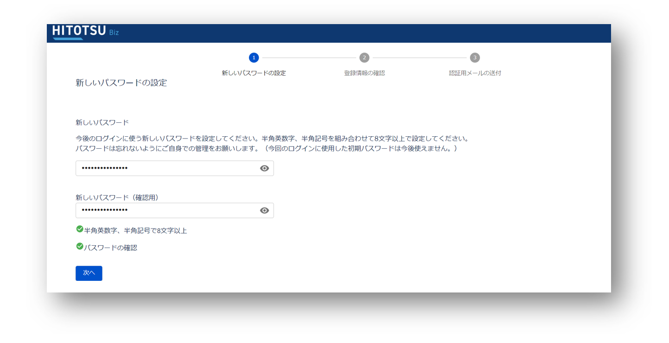Image resolution: width=669 pixels, height=343 pixels.
Task: Click 認証用メールの送付 step label
Action: 475,73
